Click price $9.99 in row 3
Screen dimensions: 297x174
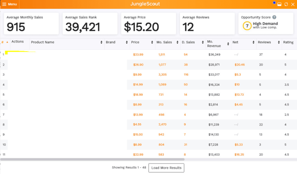(137, 74)
